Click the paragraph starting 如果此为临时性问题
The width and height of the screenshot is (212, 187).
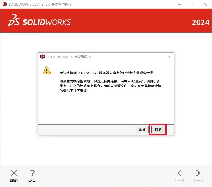[x=110, y=86]
